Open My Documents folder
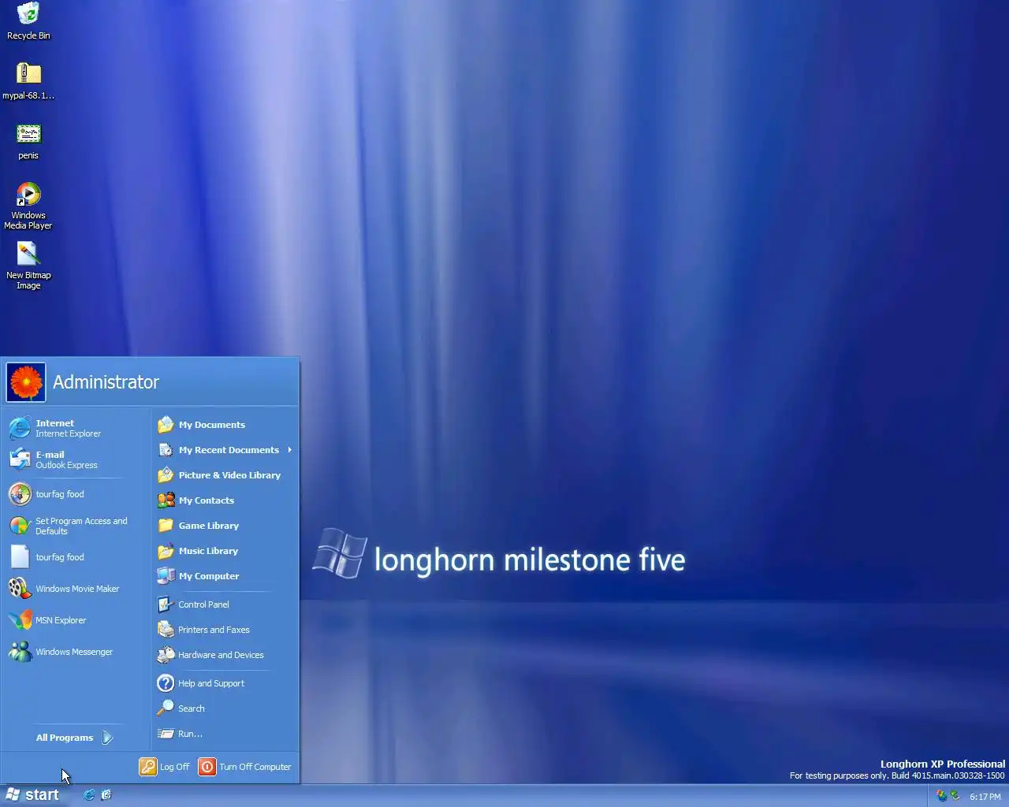This screenshot has height=807, width=1009. [x=225, y=425]
